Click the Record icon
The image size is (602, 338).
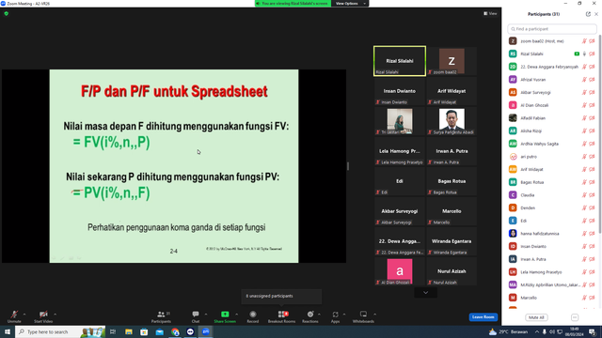[253, 315]
